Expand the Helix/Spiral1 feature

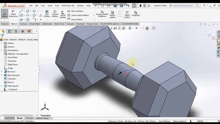2,86
